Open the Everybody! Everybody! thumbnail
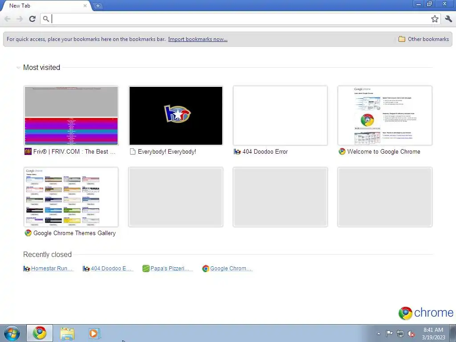This screenshot has height=342, width=456. point(175,115)
